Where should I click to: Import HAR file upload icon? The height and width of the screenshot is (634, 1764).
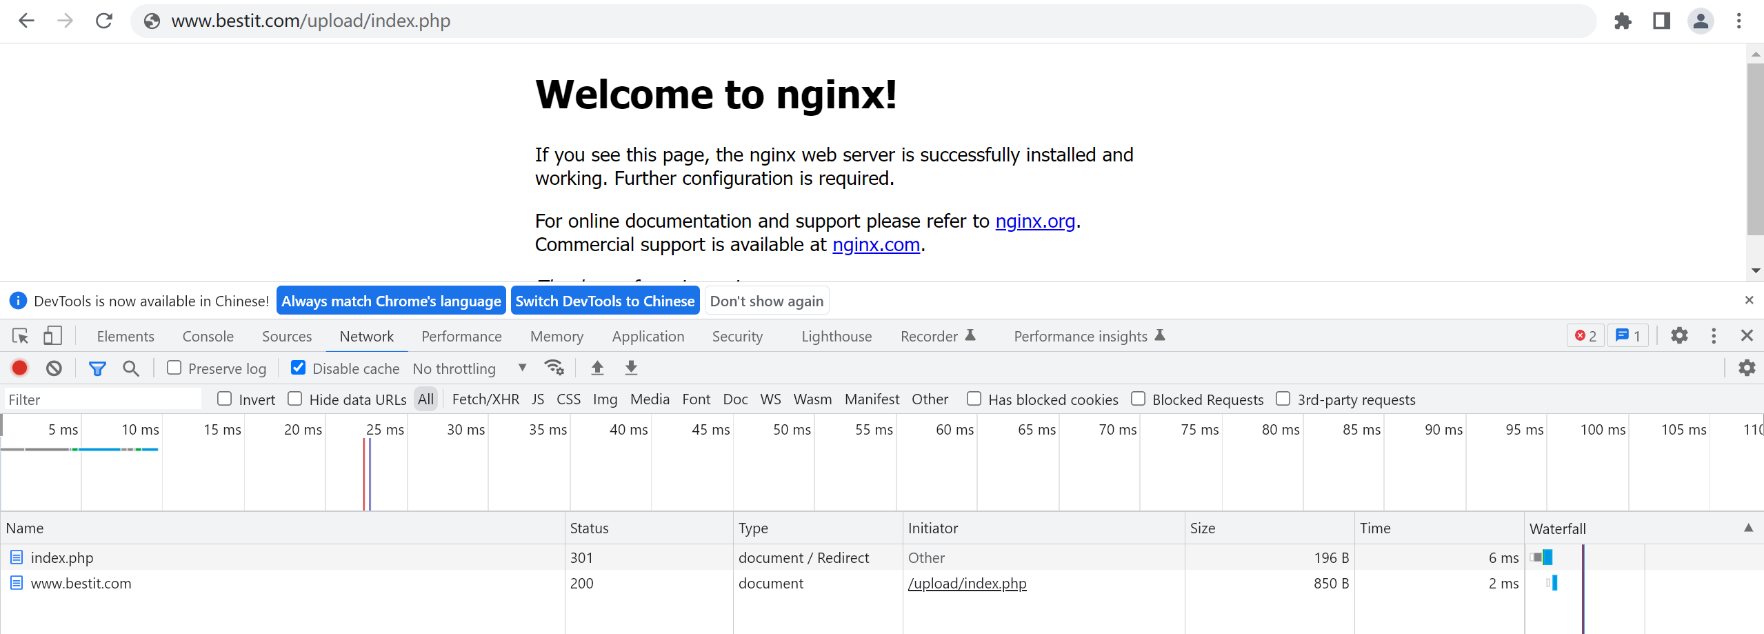(597, 368)
